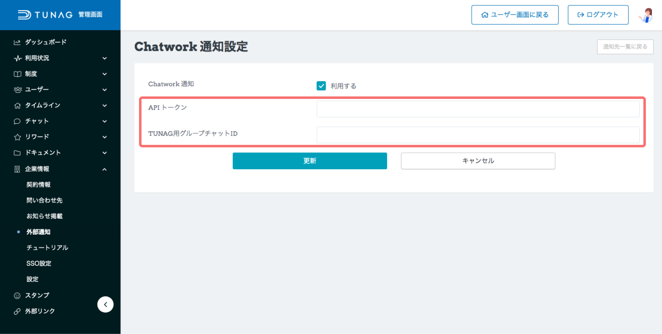This screenshot has height=334, width=662.
Task: Collapse sidebar with round arrow button
Action: [x=106, y=305]
